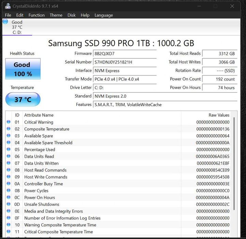This screenshot has height=239, width=246.
Task: Click the status orb for Controller Busy Time
Action: coord(9,184)
